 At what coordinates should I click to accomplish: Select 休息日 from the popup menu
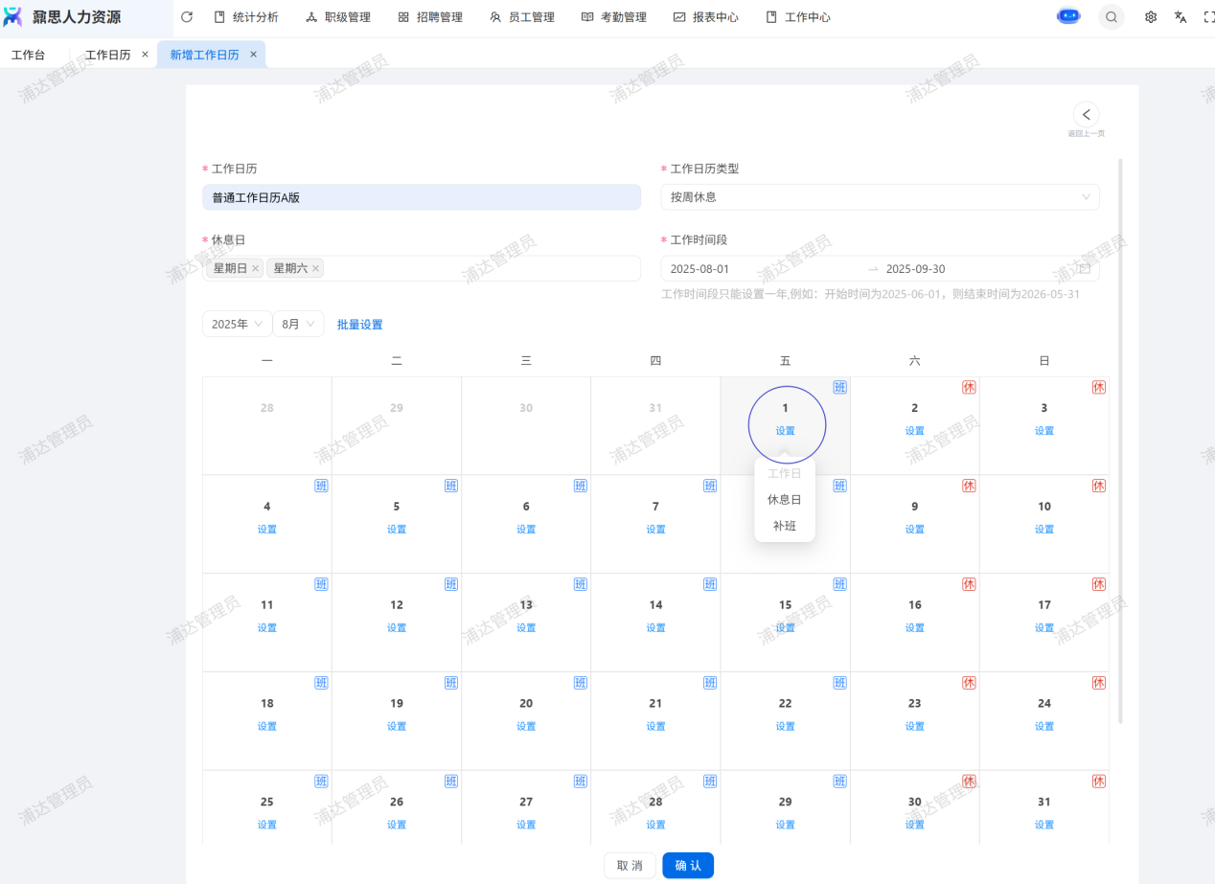784,500
